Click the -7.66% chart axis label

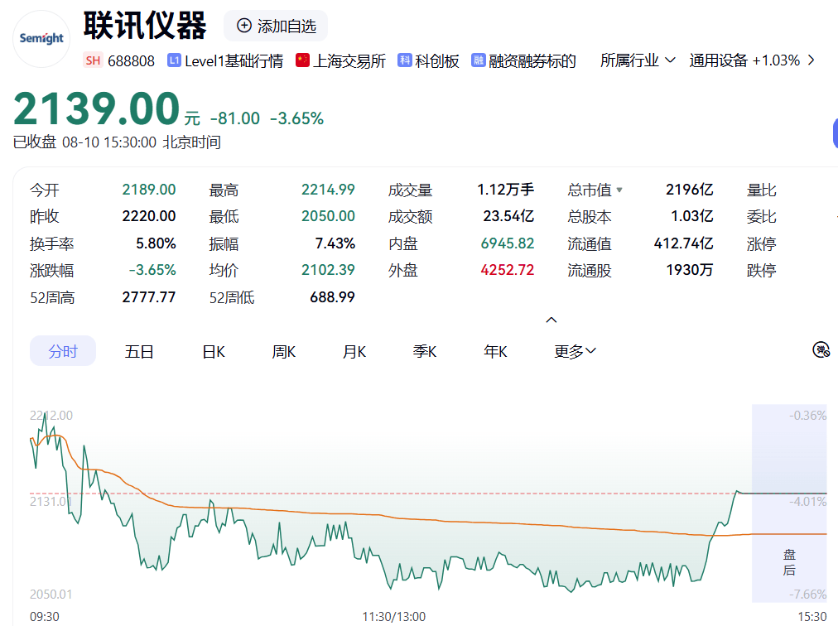(807, 594)
